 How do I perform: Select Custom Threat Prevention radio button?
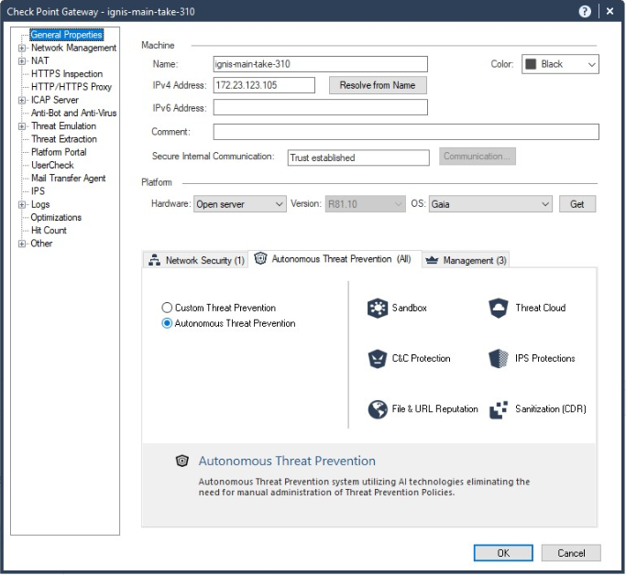167,308
